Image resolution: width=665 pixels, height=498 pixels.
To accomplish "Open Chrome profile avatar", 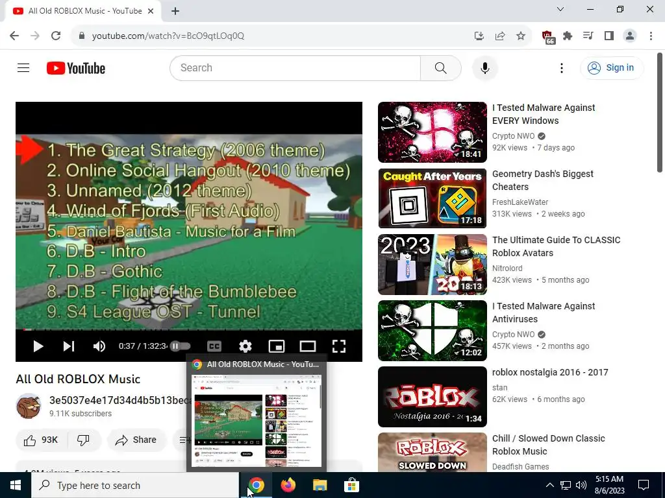I will click(x=630, y=36).
